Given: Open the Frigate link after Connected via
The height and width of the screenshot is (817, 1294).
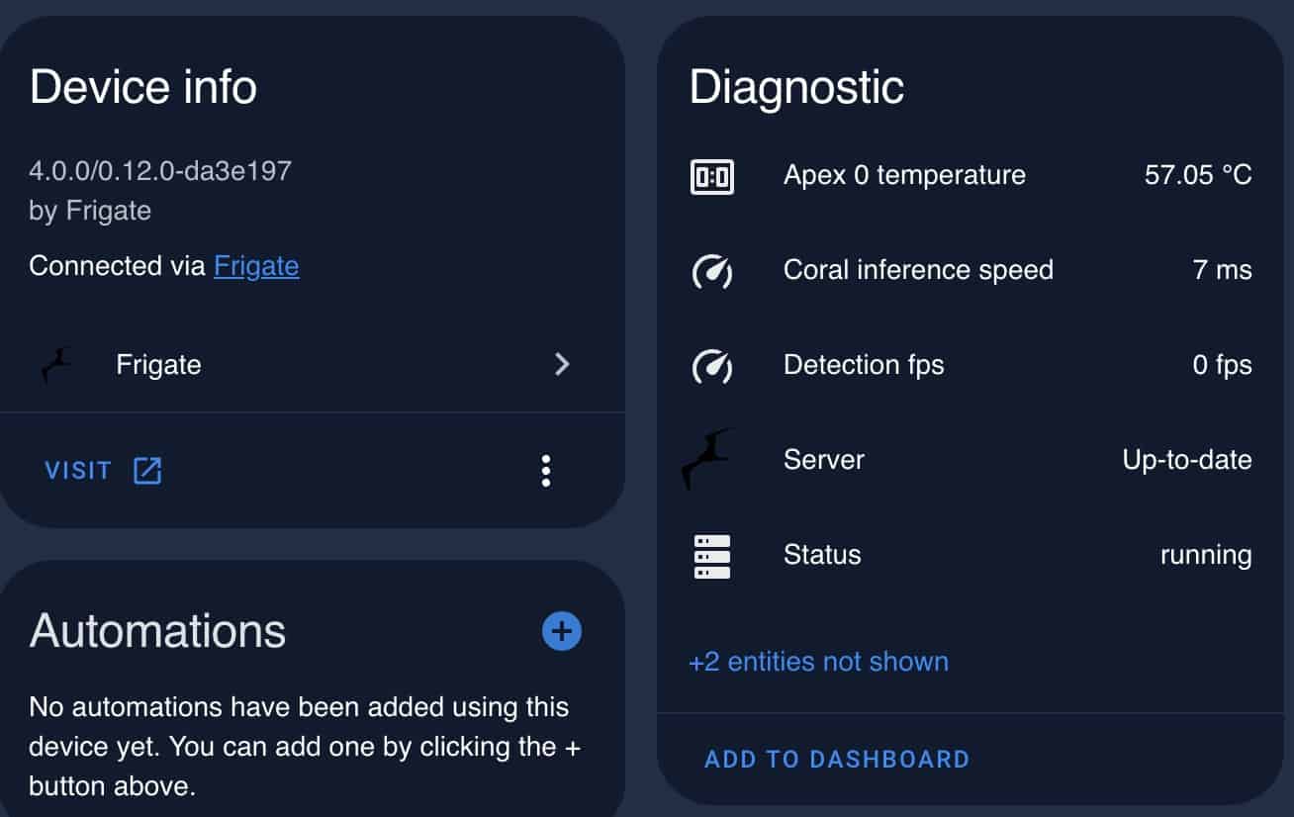Looking at the screenshot, I should tap(256, 266).
